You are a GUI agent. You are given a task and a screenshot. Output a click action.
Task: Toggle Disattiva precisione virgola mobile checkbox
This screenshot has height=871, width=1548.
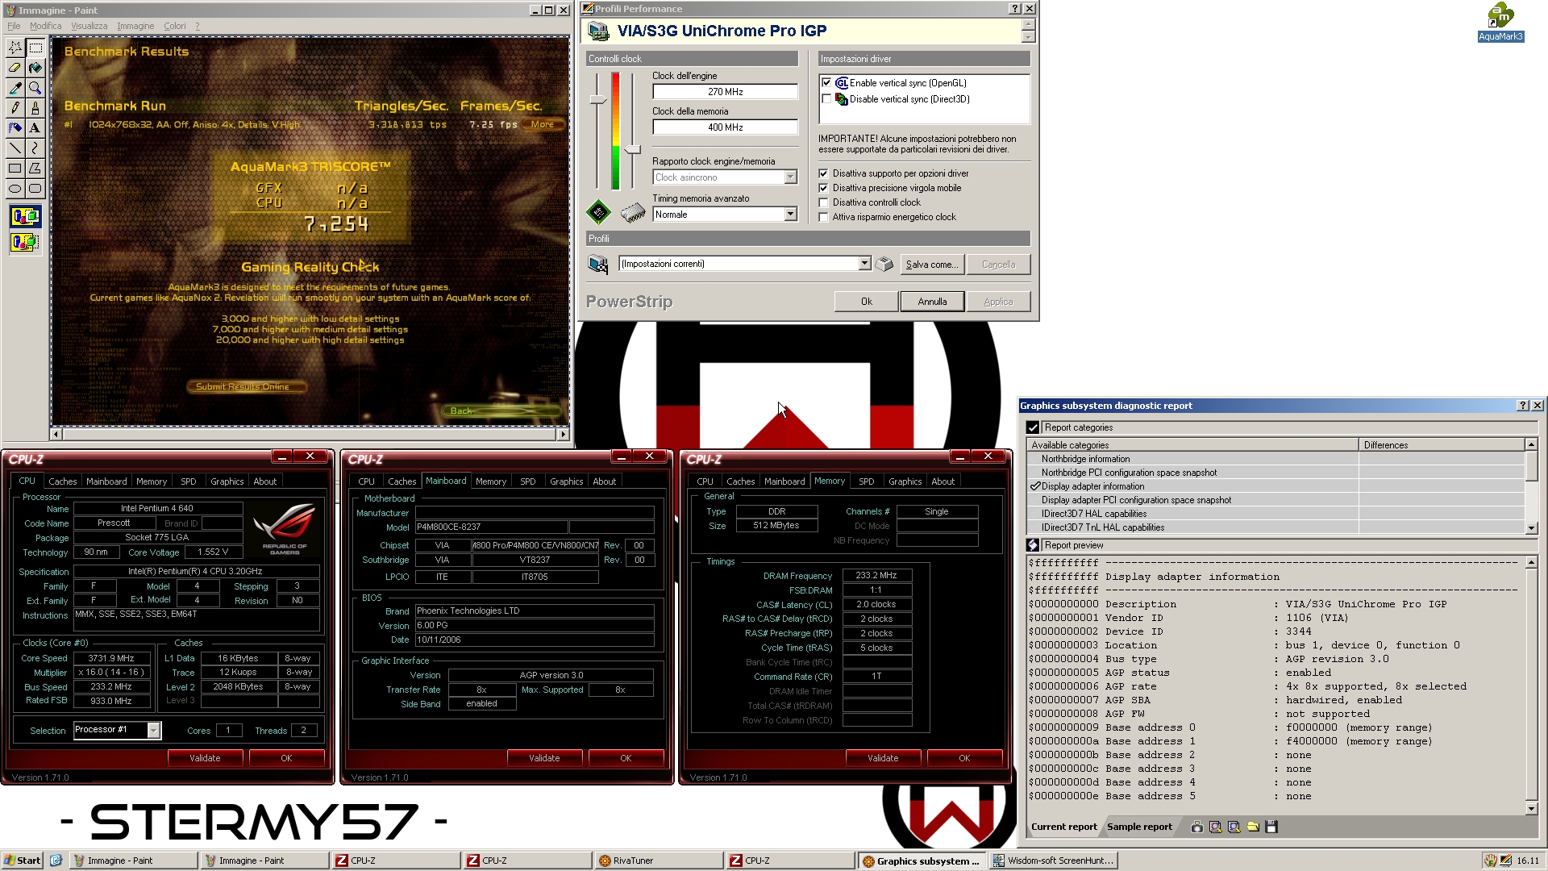pos(823,188)
